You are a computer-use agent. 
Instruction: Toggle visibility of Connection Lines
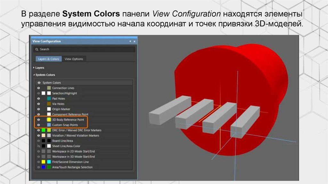pyautogui.click(x=38, y=88)
